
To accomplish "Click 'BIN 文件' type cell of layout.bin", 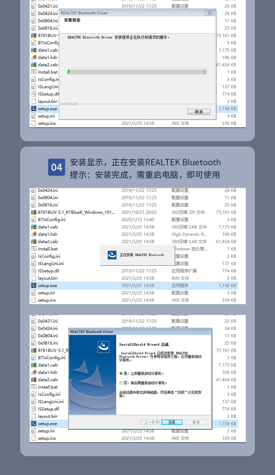I will pyautogui.click(x=180, y=278).
